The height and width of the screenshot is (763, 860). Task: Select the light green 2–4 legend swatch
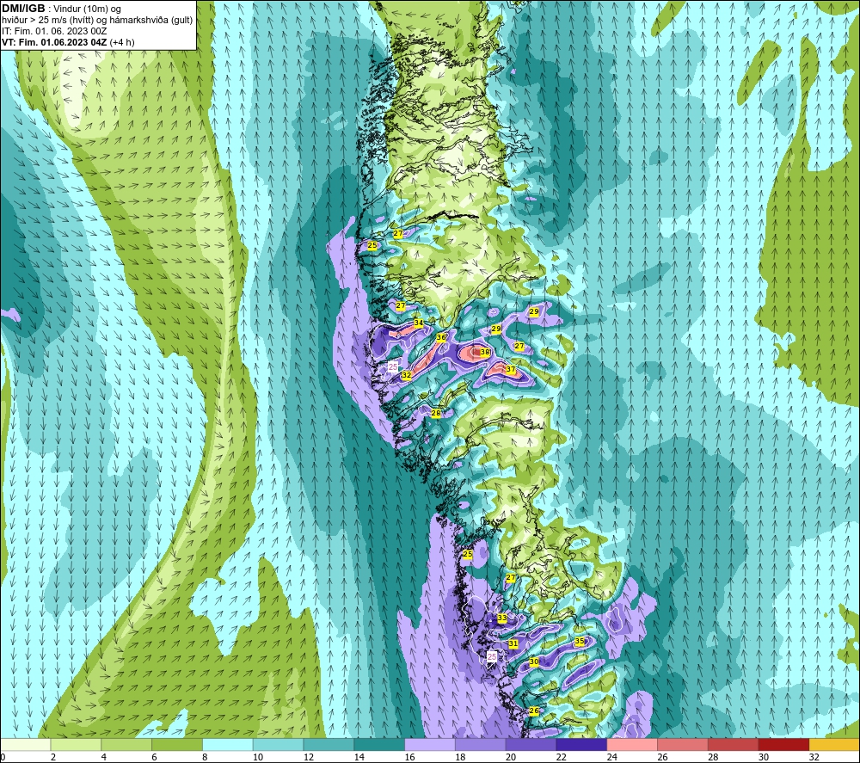click(x=76, y=744)
